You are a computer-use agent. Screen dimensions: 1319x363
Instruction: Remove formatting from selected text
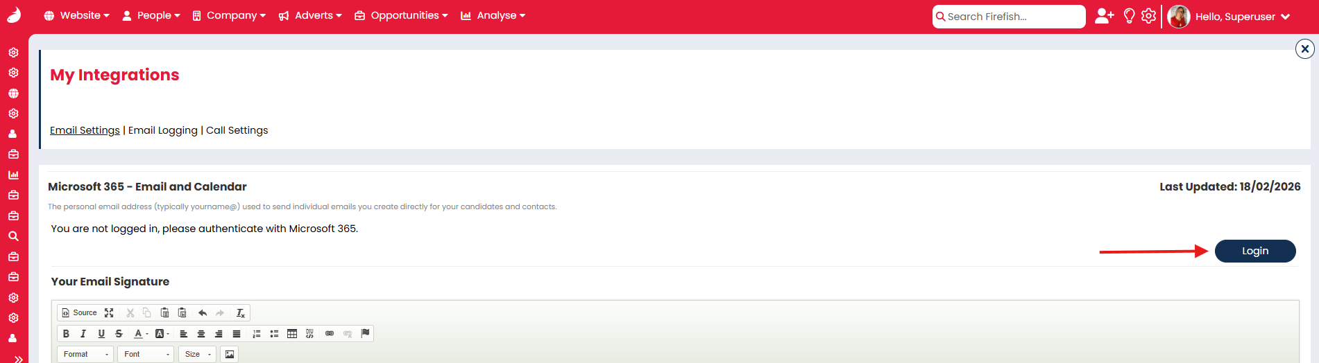coord(240,313)
